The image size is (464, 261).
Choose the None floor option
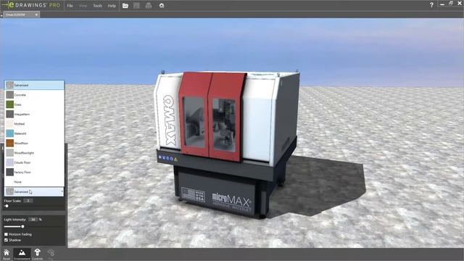[x=34, y=182]
